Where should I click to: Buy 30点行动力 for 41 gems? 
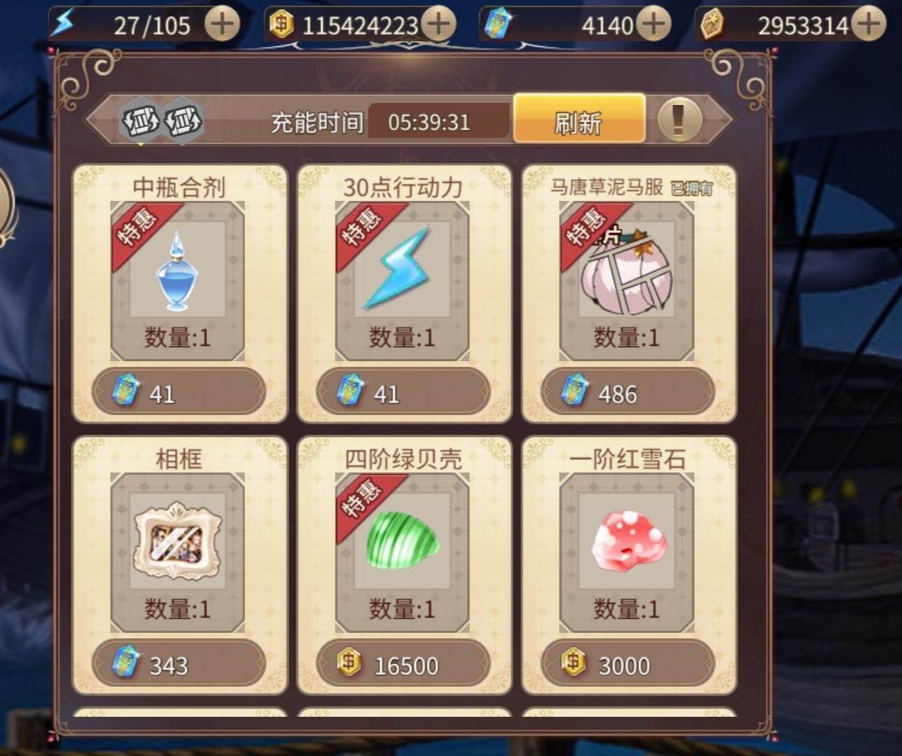point(403,392)
